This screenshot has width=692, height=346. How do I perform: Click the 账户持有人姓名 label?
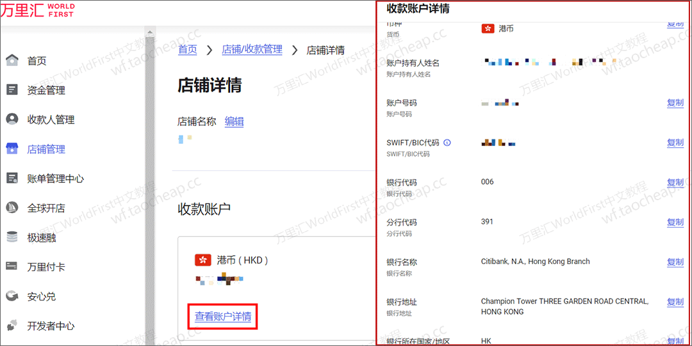tap(413, 63)
